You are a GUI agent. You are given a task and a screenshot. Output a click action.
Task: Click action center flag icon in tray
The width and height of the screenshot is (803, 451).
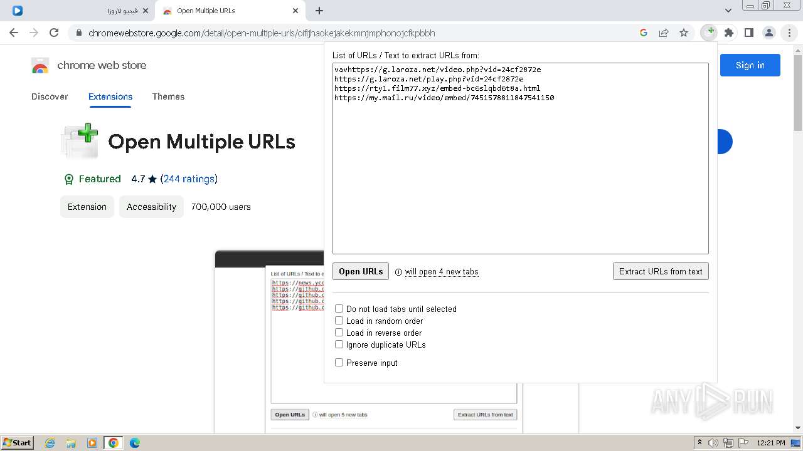coord(742,443)
